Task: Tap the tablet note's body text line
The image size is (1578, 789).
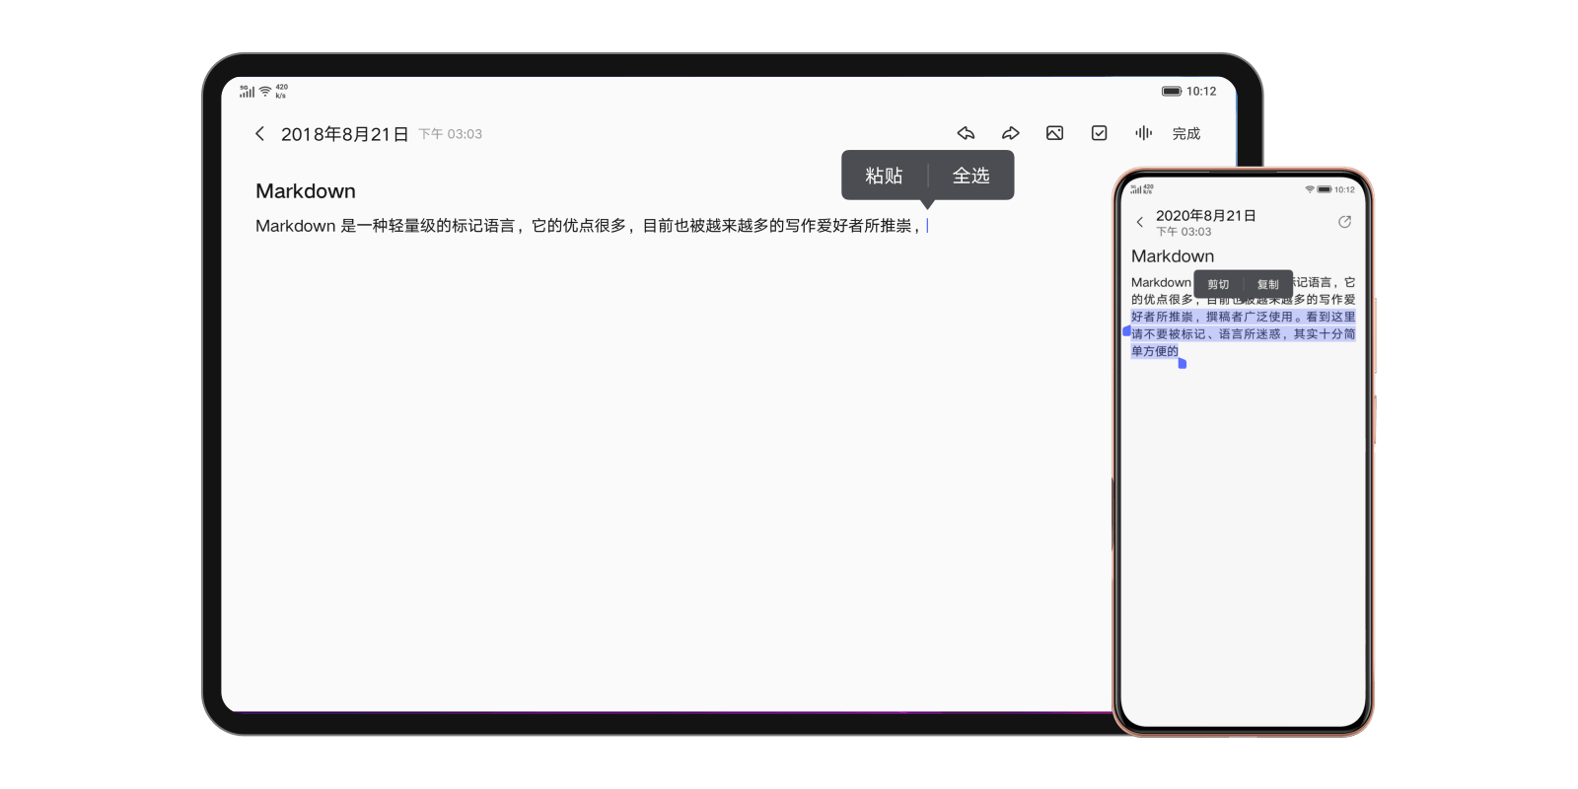Action: pyautogui.click(x=590, y=226)
